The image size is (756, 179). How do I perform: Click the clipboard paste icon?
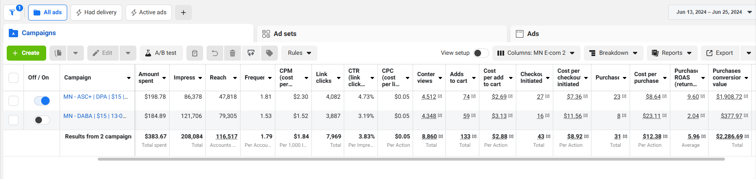point(195,53)
